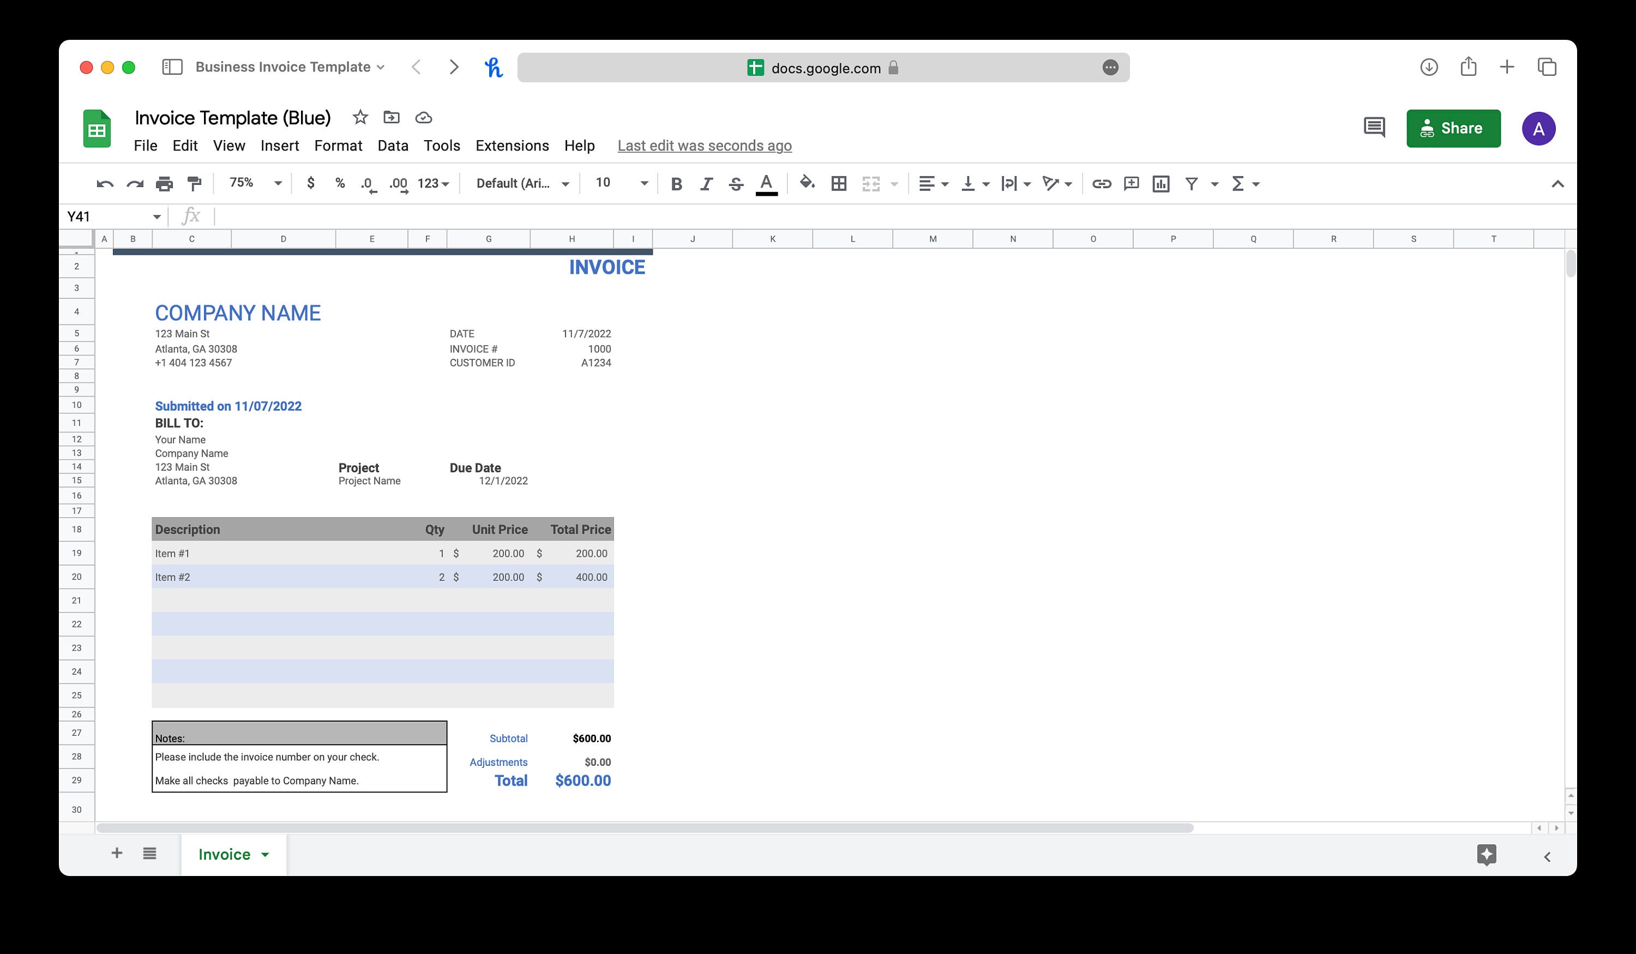Insert a chart via the chart icon
Screen dimensions: 1636x954
point(1162,183)
